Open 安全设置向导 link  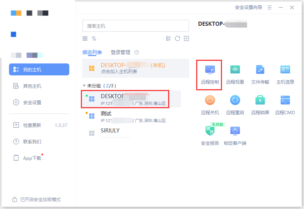(249, 7)
